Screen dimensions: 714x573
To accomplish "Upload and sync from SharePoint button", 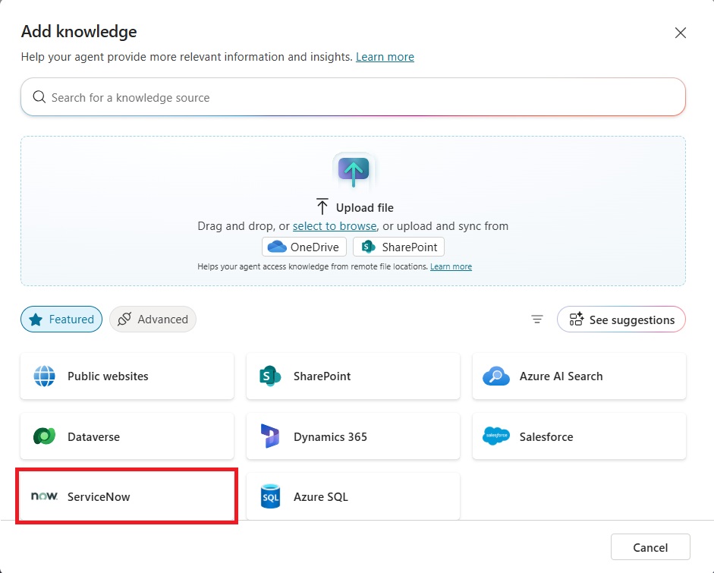I will click(x=398, y=247).
